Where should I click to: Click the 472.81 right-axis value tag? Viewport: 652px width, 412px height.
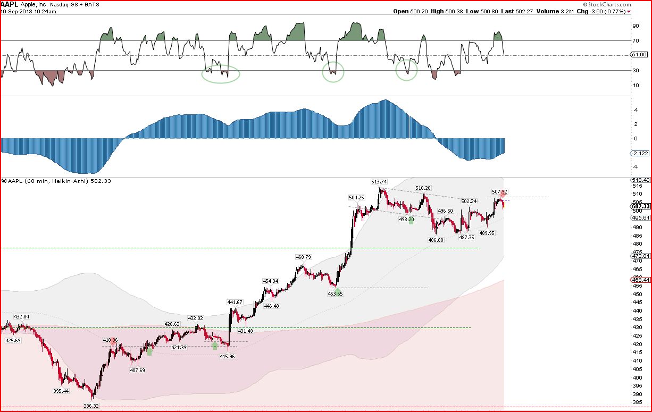[640, 256]
